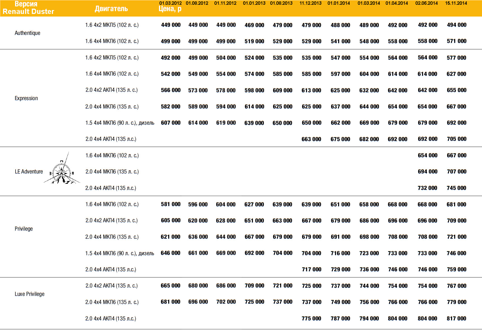
Task: Click price 665 000 in Luxe Privilege row
Action: click(170, 286)
